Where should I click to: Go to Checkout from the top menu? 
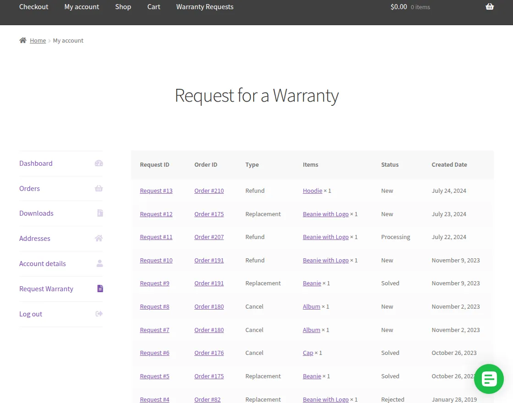click(x=33, y=6)
